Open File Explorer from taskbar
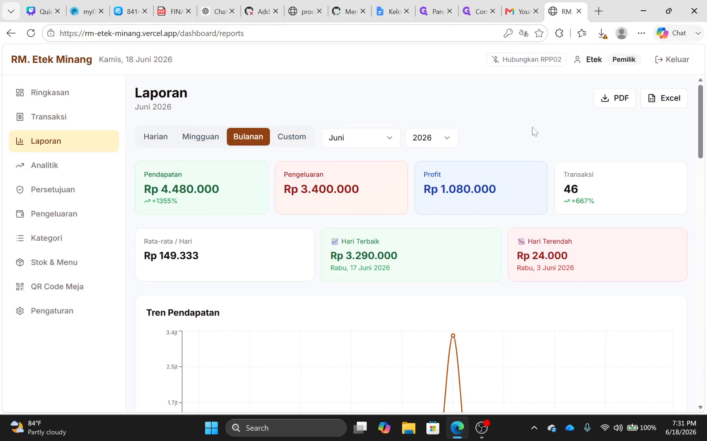 (408, 428)
